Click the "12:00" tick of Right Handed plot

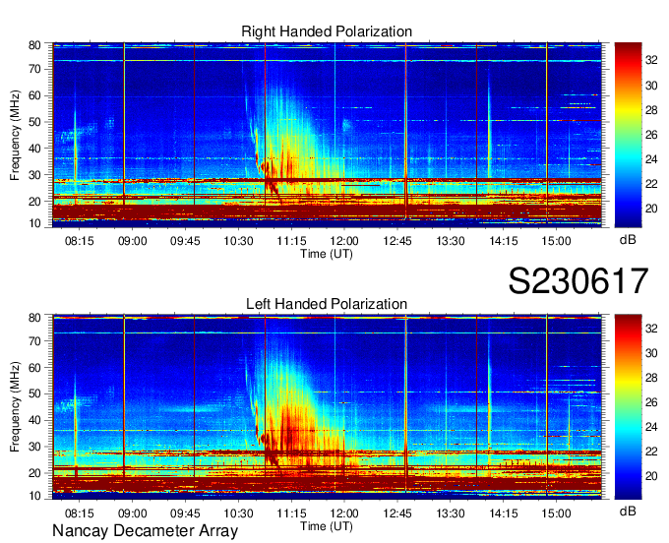point(344,241)
